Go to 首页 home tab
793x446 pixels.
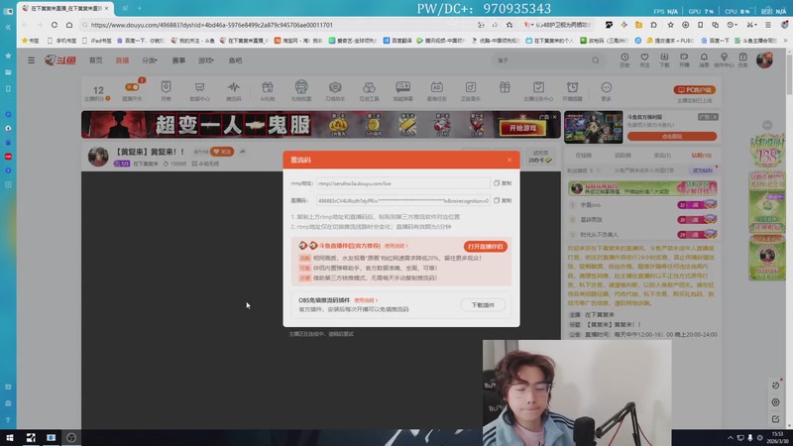95,60
